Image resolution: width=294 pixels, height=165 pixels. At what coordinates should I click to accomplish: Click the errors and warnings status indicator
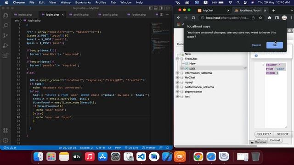point(10,148)
